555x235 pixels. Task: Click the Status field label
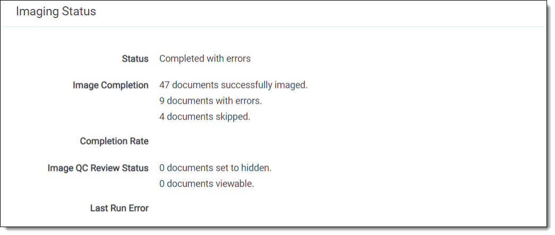coord(135,59)
